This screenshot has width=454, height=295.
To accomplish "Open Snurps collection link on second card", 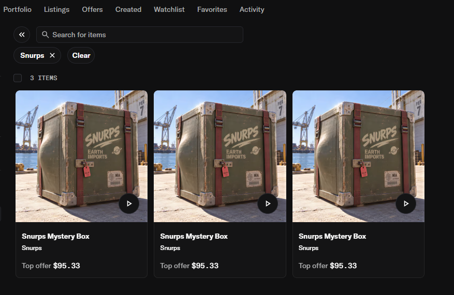I will [x=170, y=248].
